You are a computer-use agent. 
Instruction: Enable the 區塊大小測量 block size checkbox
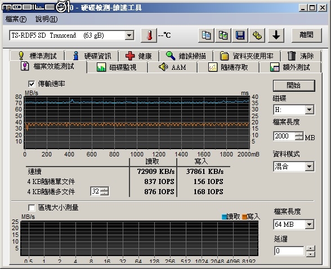[x=32, y=208]
